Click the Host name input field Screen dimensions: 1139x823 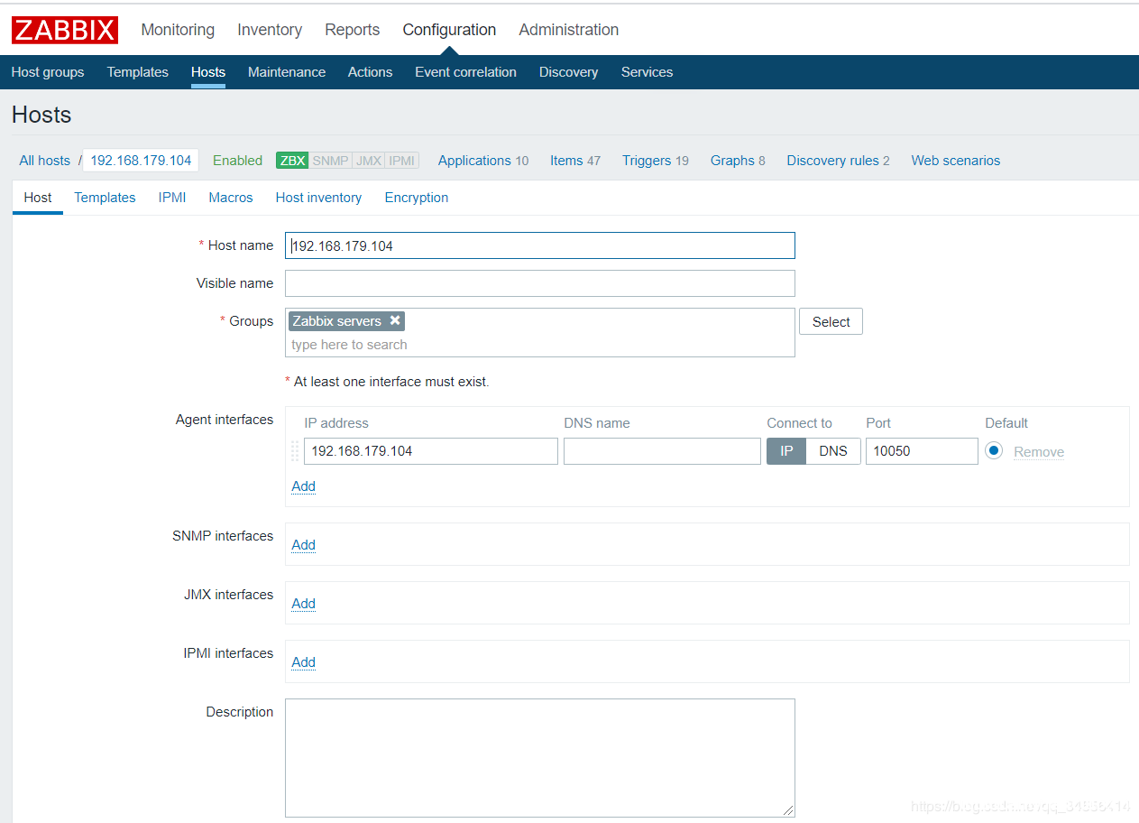coord(539,245)
